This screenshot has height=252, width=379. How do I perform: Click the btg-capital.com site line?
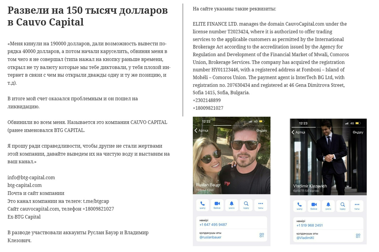pyautogui.click(x=25, y=185)
